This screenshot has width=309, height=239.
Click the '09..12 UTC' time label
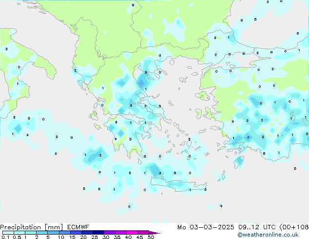(x=257, y=227)
